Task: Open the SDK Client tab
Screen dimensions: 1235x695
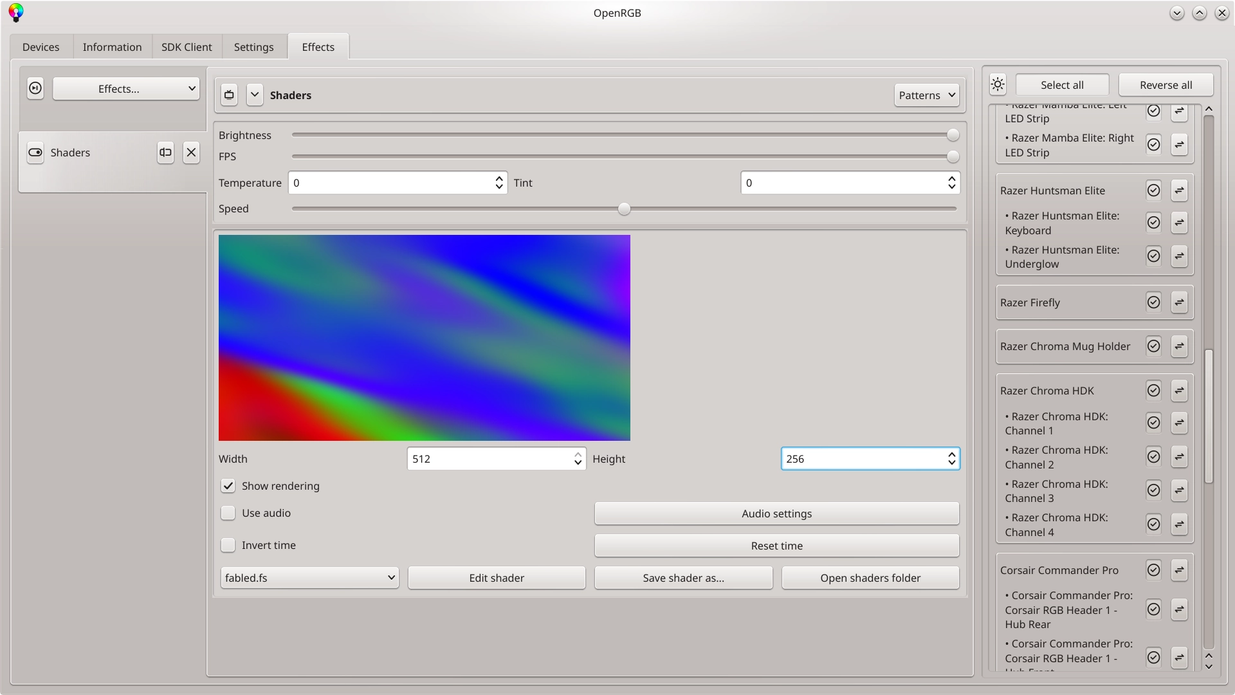Action: (187, 47)
